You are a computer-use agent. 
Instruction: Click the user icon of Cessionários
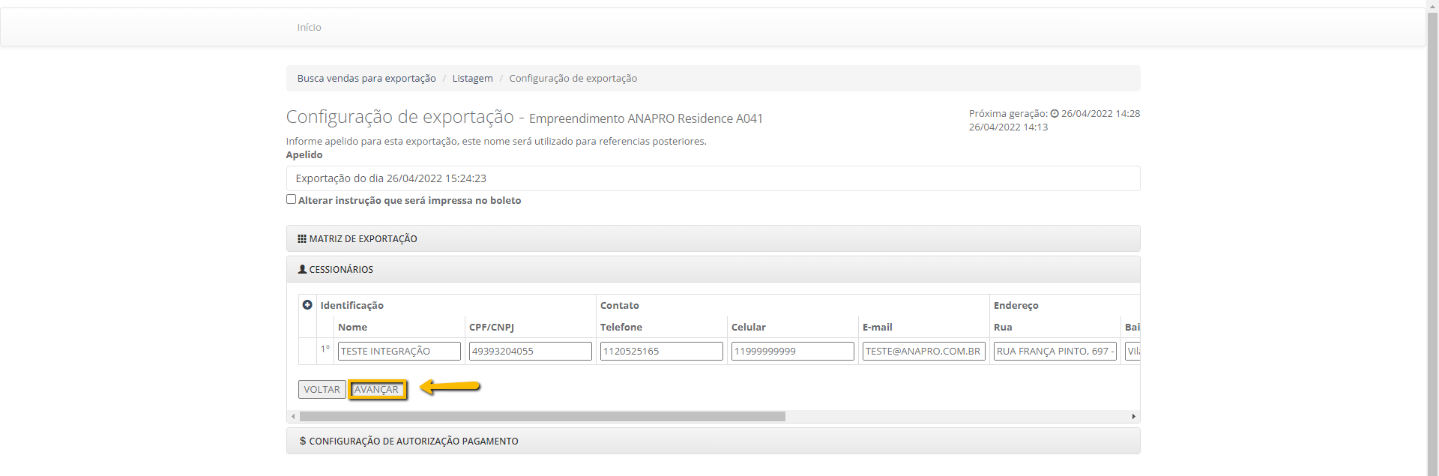[302, 269]
